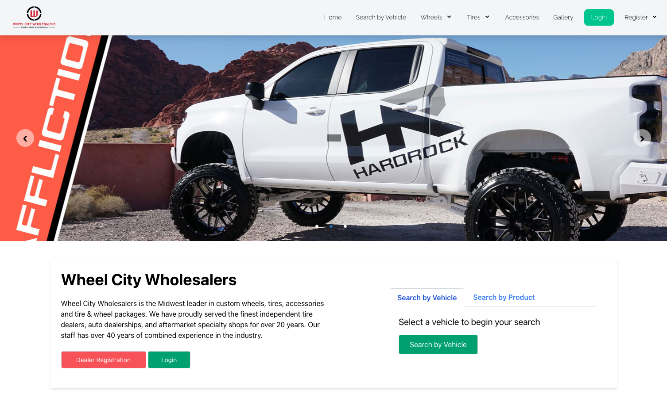Click the red Dealer Registration button
This screenshot has width=667, height=398.
coord(104,360)
